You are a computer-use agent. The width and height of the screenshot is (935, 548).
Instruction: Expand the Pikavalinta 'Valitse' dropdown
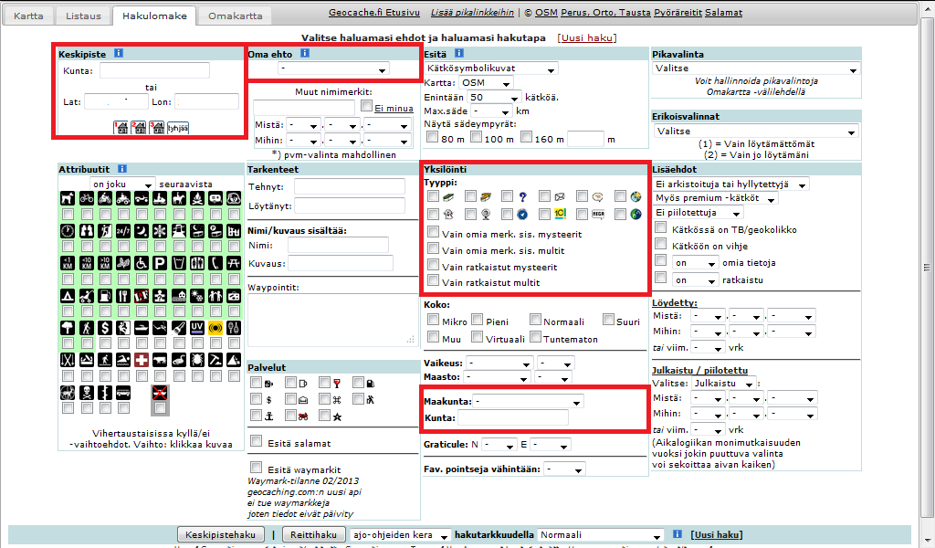[x=756, y=69]
